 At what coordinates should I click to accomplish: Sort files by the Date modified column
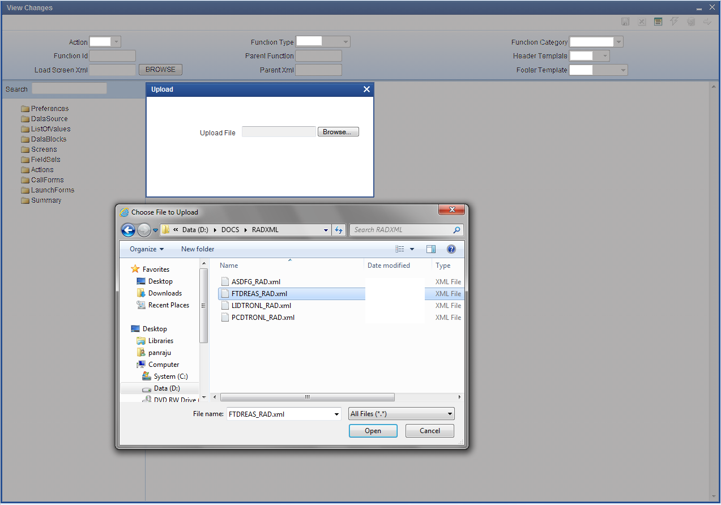point(389,266)
